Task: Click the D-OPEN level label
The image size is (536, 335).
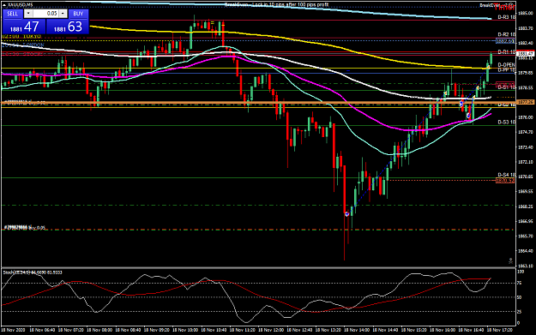Action: point(506,65)
